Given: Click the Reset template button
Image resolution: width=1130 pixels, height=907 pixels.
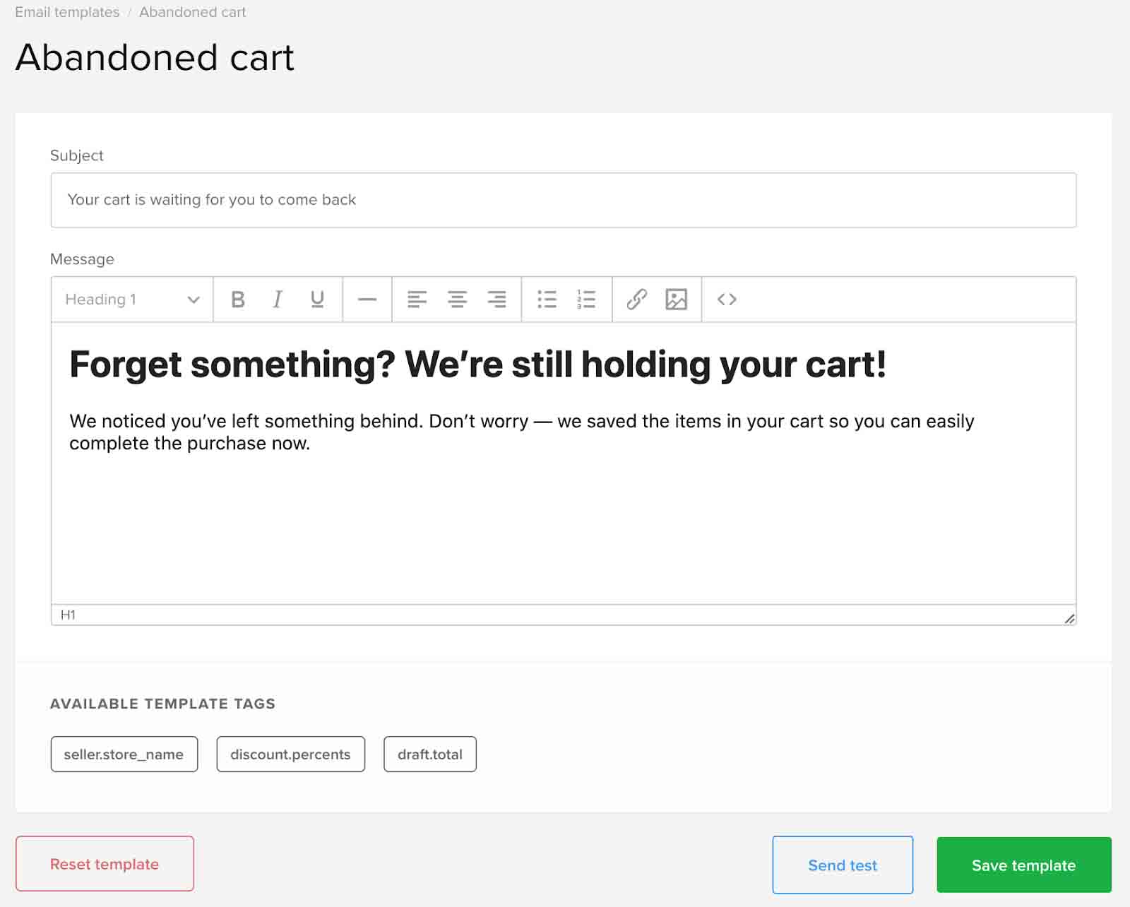Looking at the screenshot, I should pos(105,864).
